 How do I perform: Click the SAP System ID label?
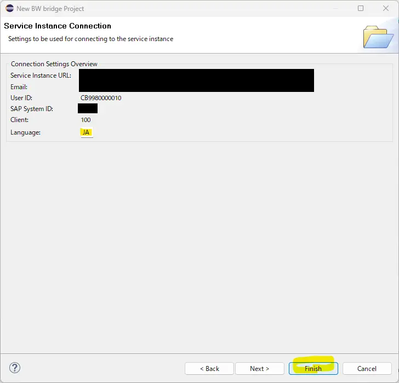(x=32, y=109)
